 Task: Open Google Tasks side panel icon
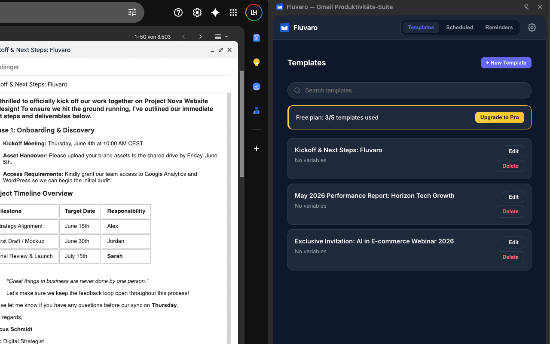(x=257, y=86)
